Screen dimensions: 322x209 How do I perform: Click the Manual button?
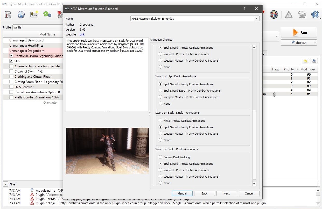[182, 193]
